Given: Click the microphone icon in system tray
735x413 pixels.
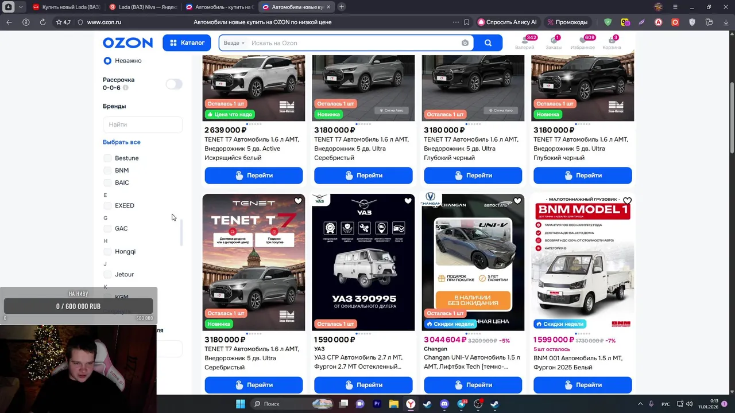Looking at the screenshot, I should click(x=652, y=404).
